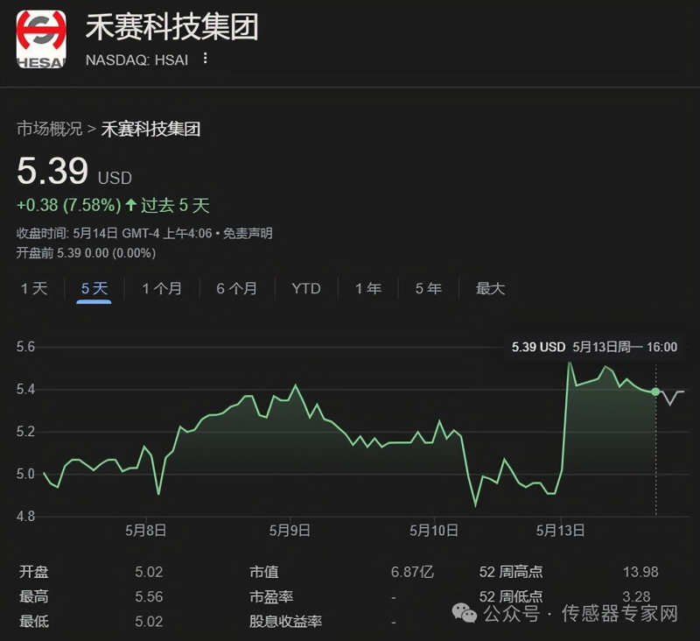
Task: Switch chart to 5 年 range
Action: tap(429, 288)
